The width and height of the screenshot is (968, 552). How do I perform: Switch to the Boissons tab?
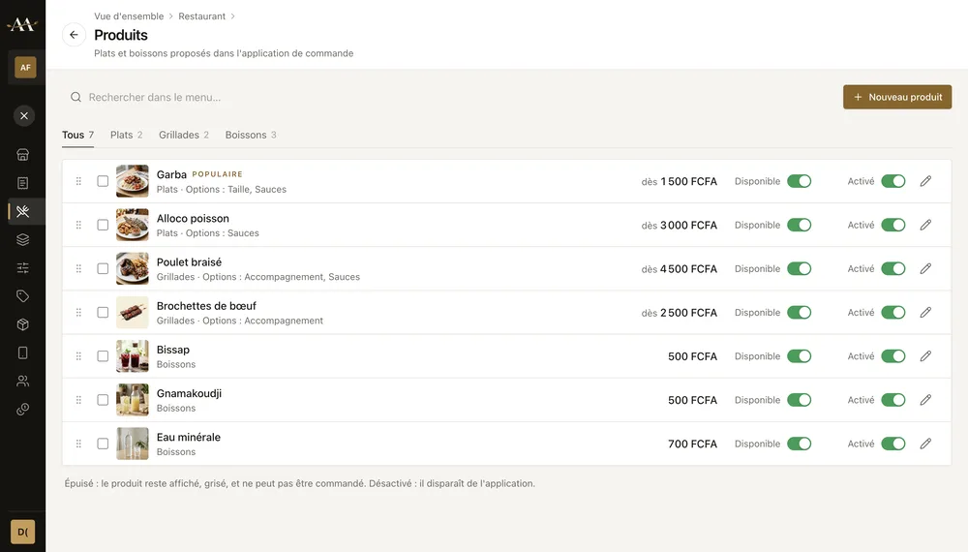[251, 135]
